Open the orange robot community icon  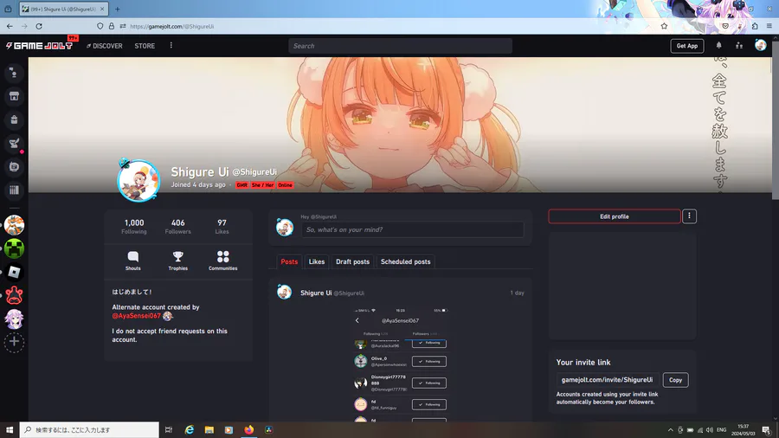(14, 225)
